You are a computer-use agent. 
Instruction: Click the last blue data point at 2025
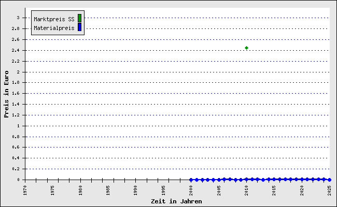point(329,180)
